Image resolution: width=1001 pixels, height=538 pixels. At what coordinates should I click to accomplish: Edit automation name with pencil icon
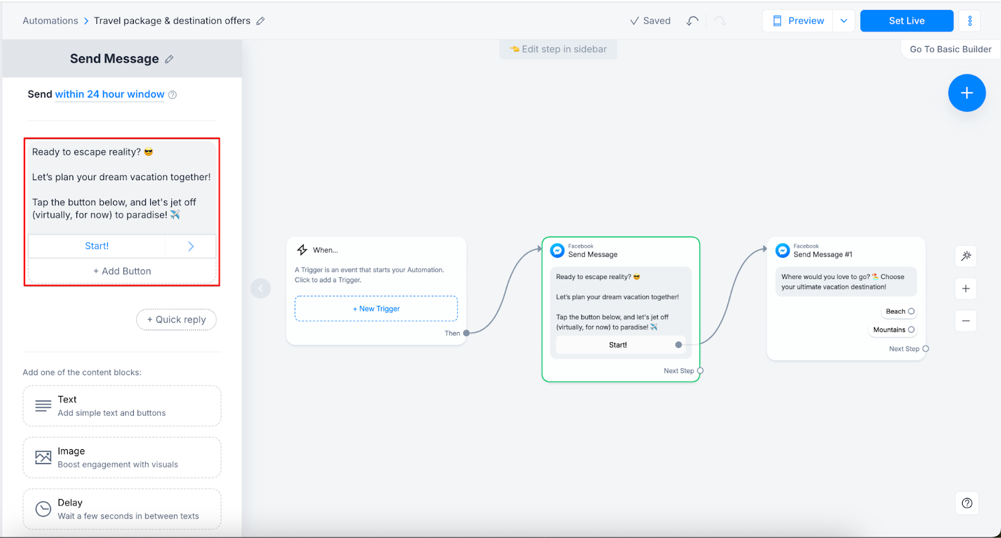coord(261,21)
